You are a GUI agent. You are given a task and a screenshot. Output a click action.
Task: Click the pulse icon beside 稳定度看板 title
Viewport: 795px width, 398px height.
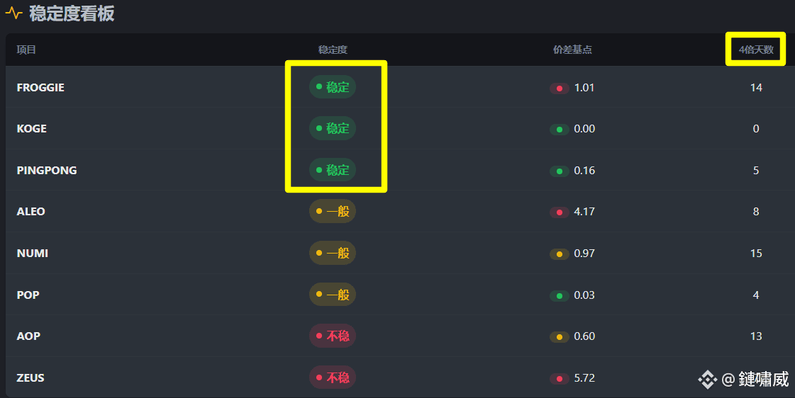[x=14, y=13]
